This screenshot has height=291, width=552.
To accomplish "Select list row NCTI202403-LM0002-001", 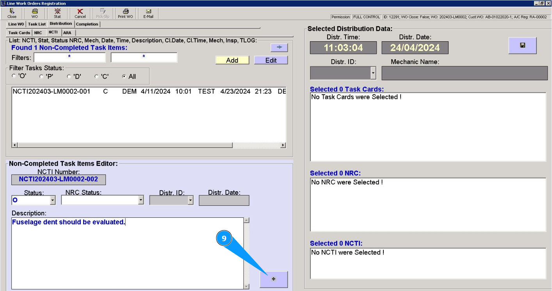I will point(149,92).
